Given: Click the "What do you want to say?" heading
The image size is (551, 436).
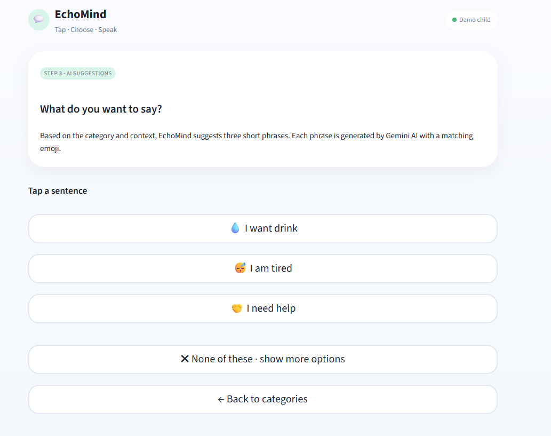Looking at the screenshot, I should [x=101, y=109].
